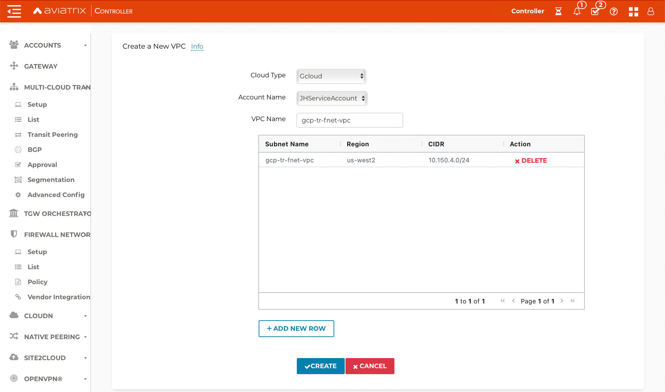Click the Aviatrix logo
The width and height of the screenshot is (665, 392).
[x=59, y=11]
